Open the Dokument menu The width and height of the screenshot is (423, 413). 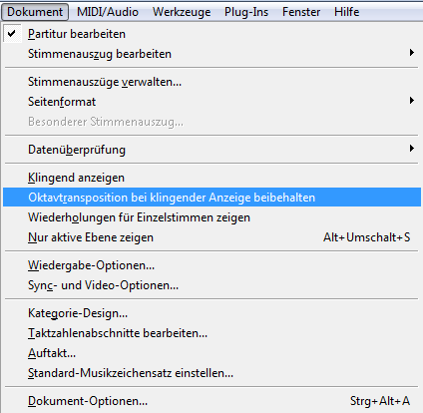tap(35, 12)
